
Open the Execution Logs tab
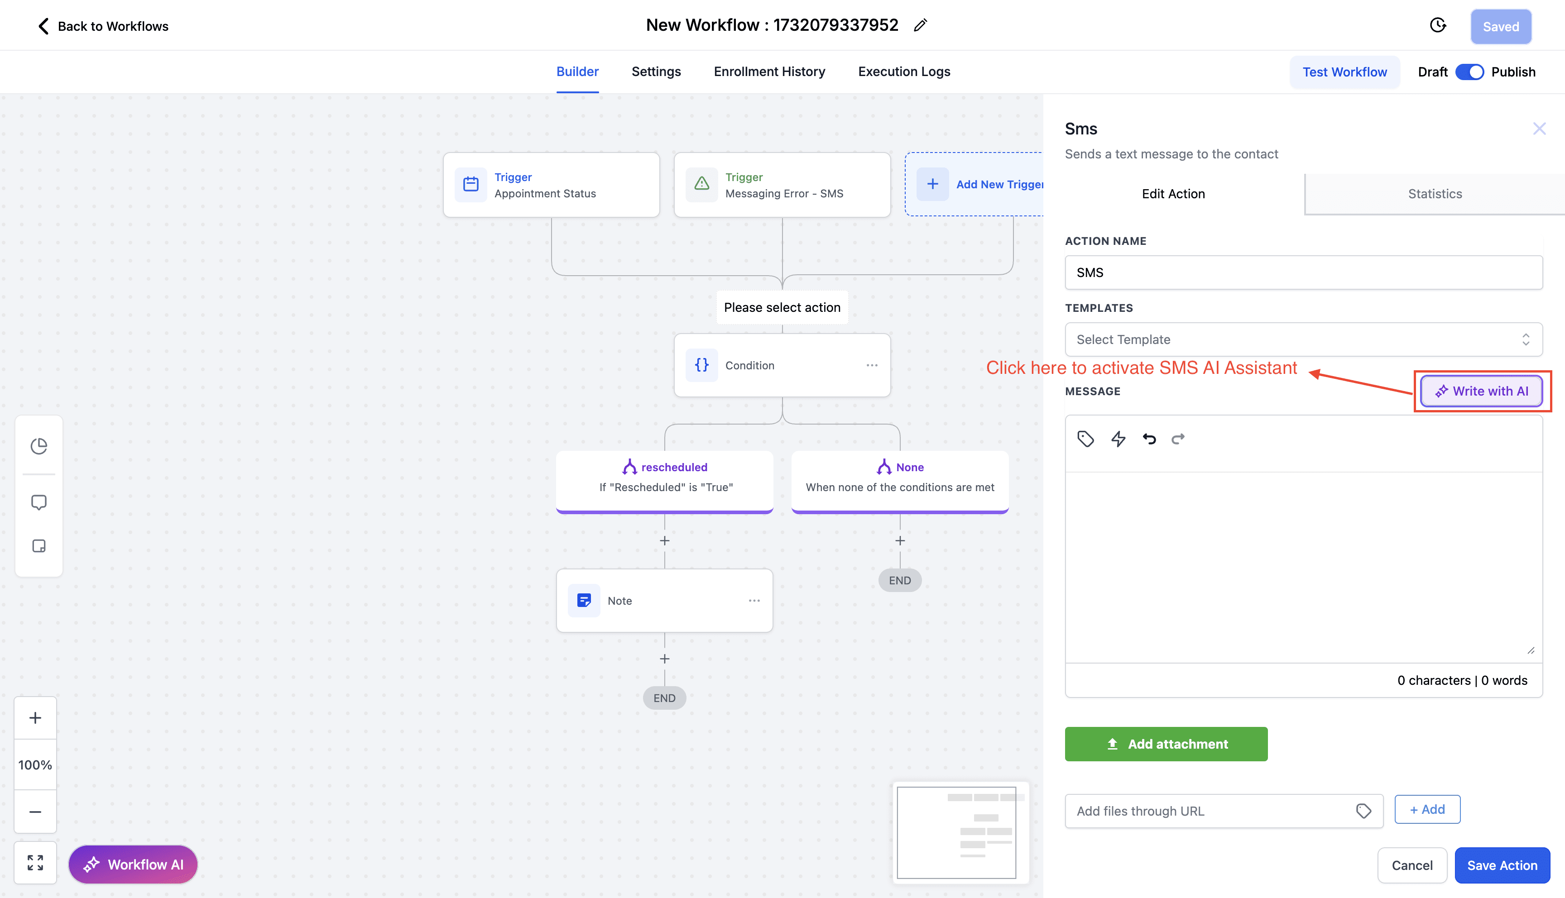point(904,72)
